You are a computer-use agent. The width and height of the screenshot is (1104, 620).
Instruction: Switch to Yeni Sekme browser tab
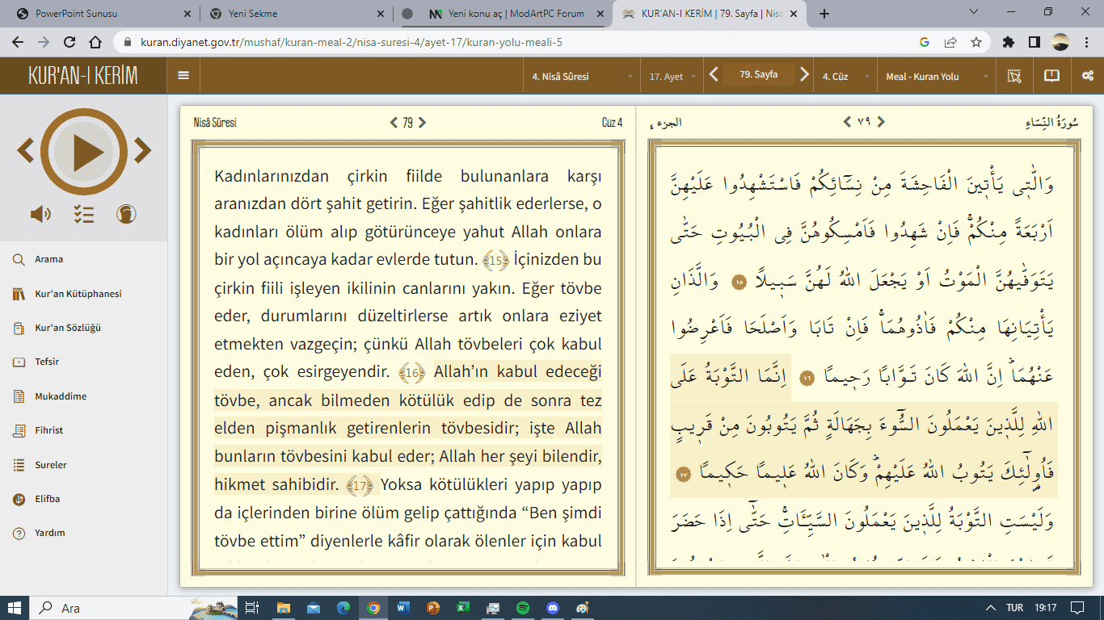(294, 14)
